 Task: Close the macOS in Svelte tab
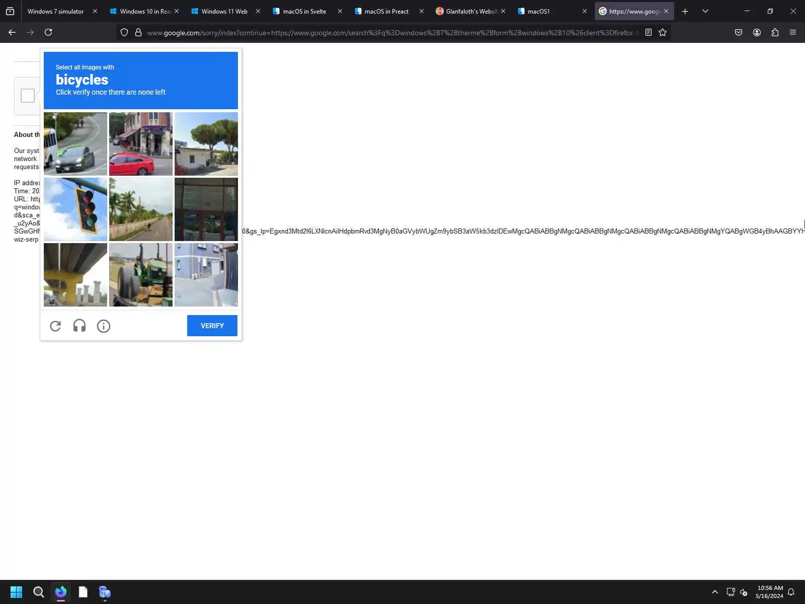340,11
